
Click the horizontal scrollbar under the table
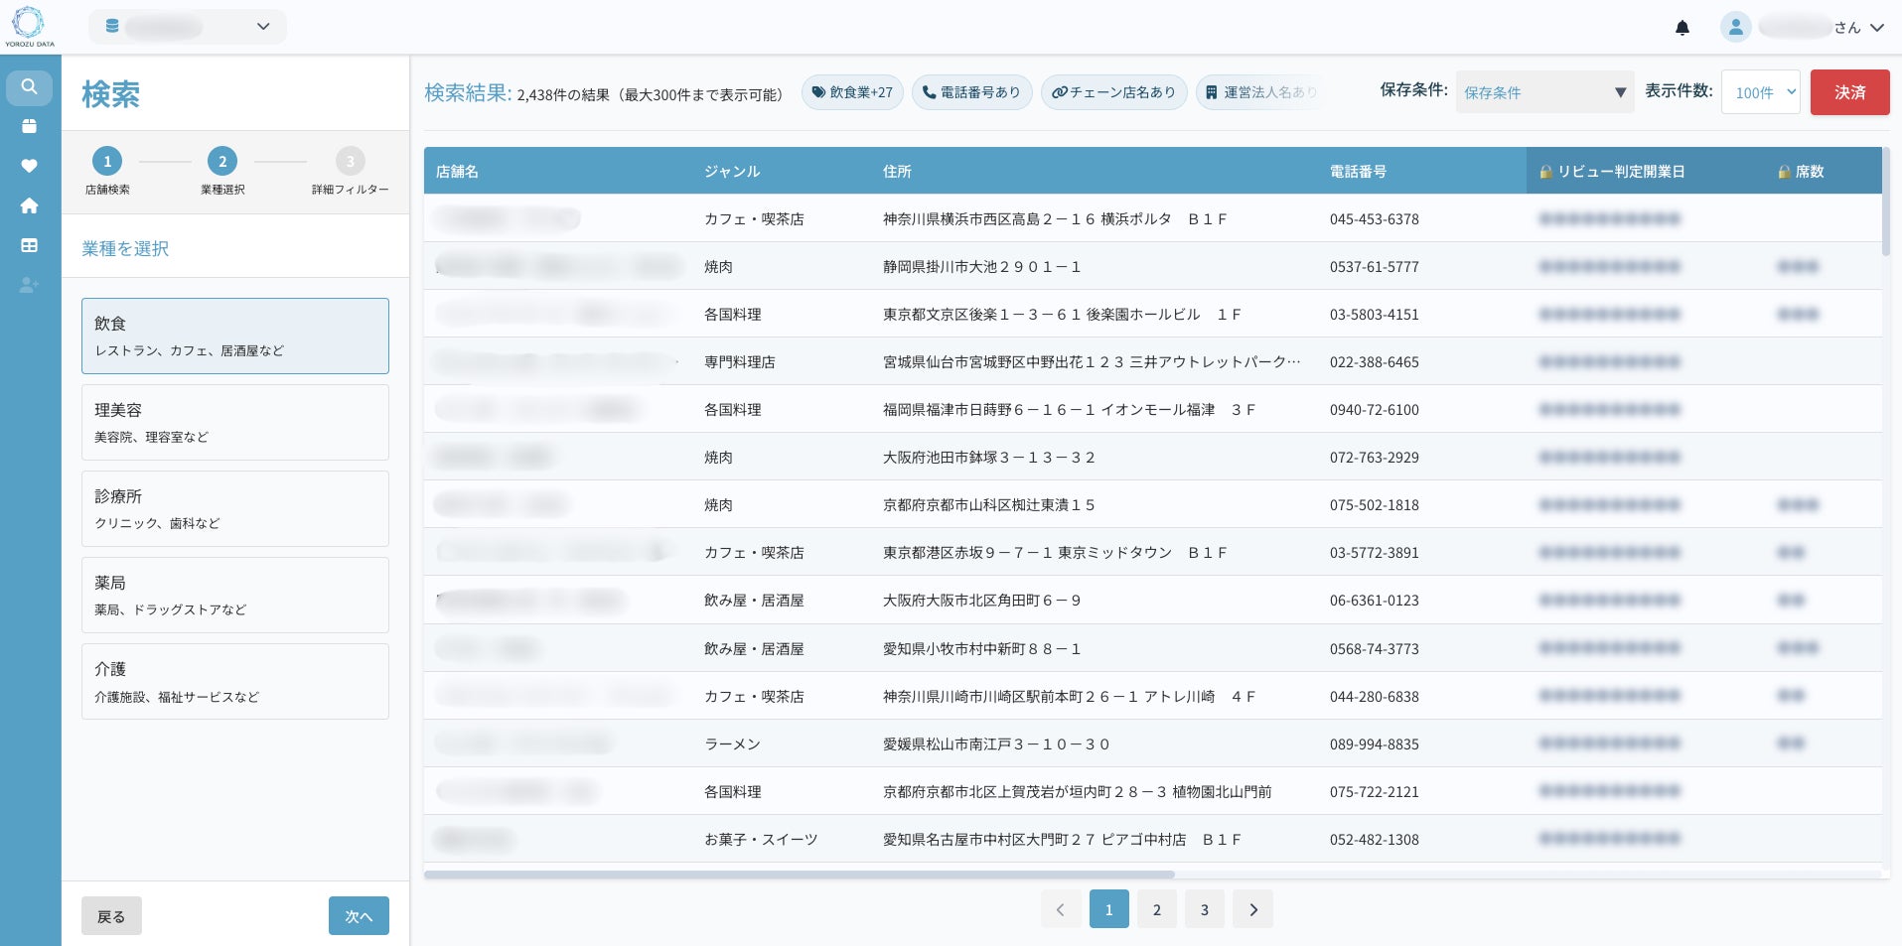click(x=800, y=875)
